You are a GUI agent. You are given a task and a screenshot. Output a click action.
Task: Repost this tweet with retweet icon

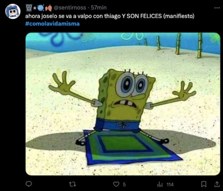tap(72, 184)
